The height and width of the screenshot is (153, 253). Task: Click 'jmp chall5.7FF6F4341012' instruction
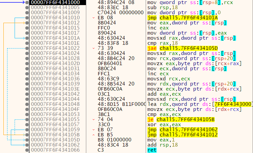[182, 135]
